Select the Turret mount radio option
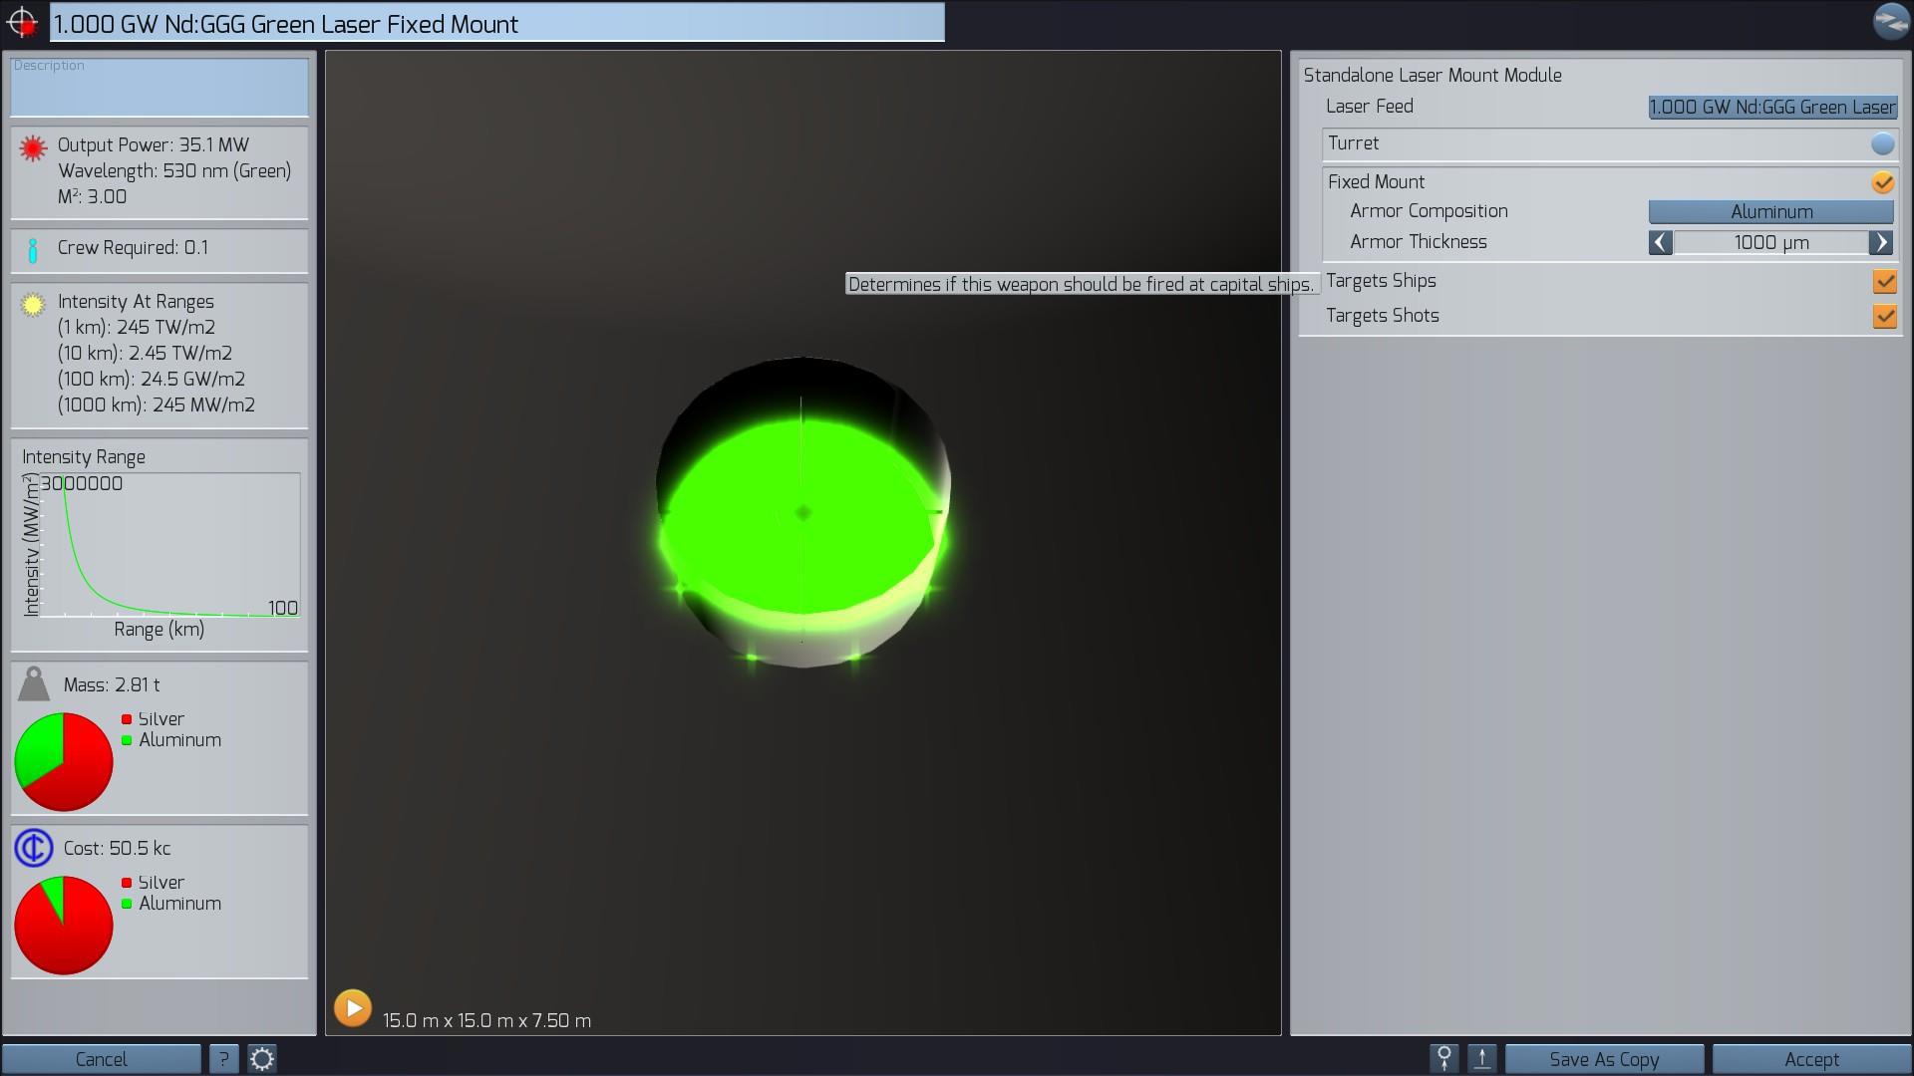Image resolution: width=1914 pixels, height=1076 pixels. 1882,144
